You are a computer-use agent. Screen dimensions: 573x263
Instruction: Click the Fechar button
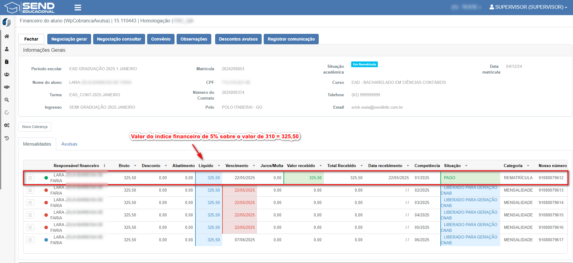(x=31, y=39)
